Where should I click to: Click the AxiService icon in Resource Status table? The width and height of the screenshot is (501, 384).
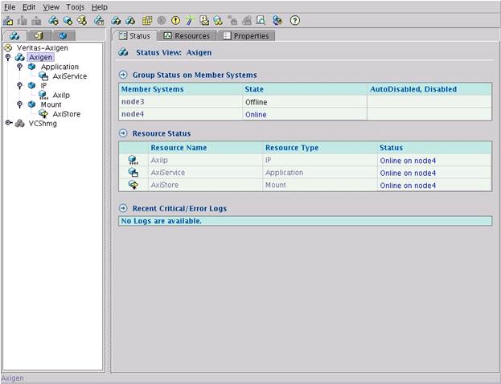click(133, 173)
